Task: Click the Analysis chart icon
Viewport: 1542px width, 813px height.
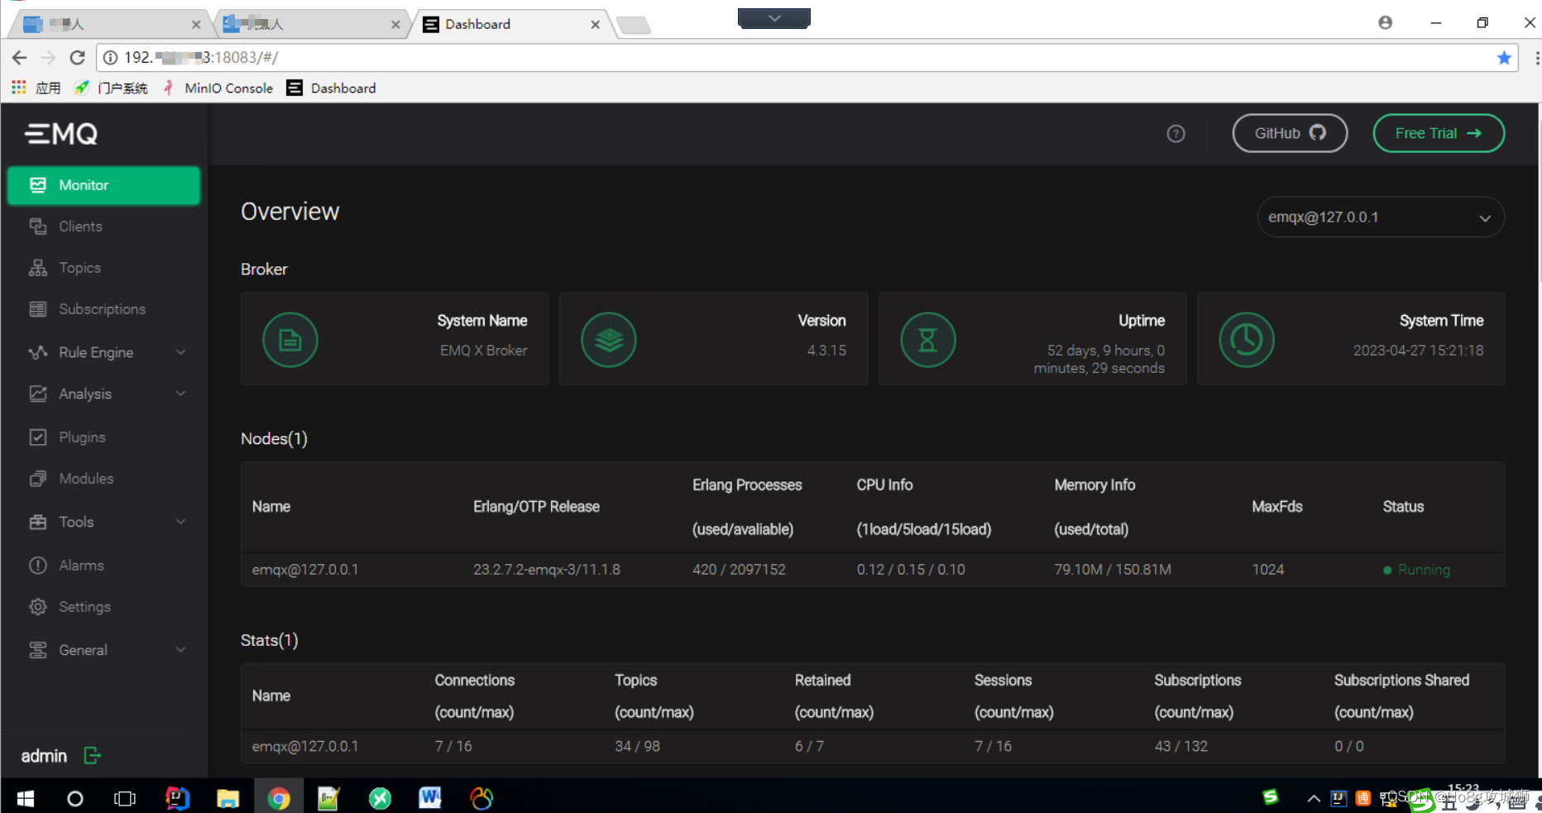Action: coord(38,394)
